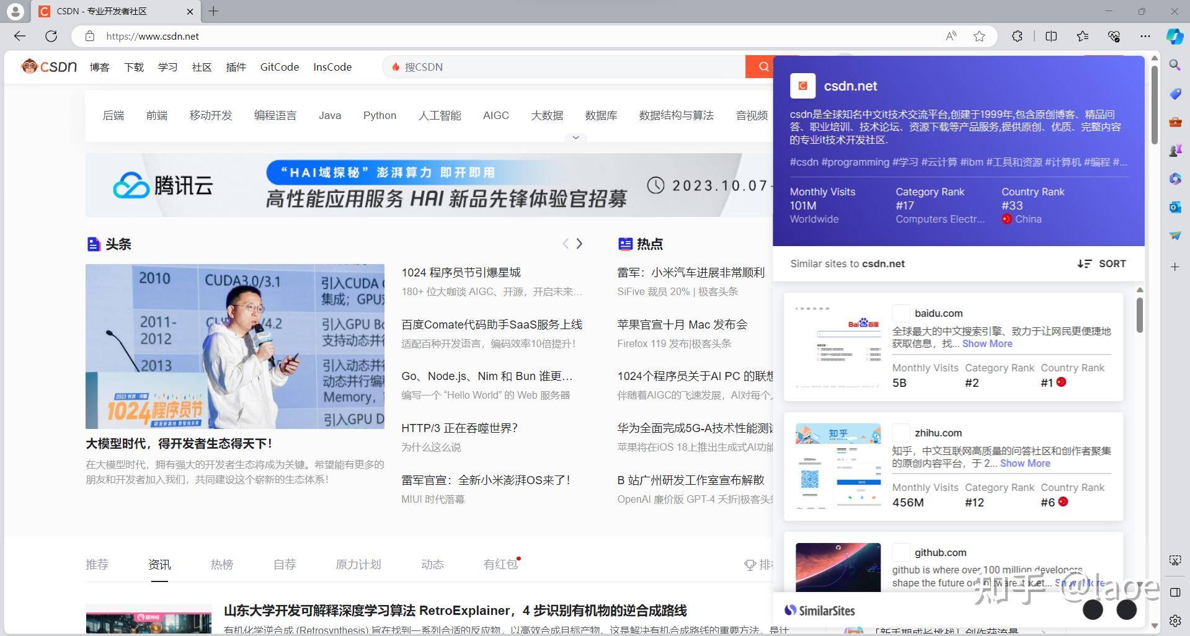This screenshot has height=636, width=1190.
Task: Expand zhihu.com description with Show More
Action: [1025, 463]
